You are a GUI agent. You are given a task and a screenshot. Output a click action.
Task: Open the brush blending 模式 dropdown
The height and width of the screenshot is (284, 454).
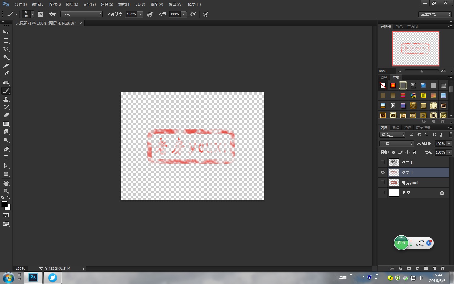point(81,14)
